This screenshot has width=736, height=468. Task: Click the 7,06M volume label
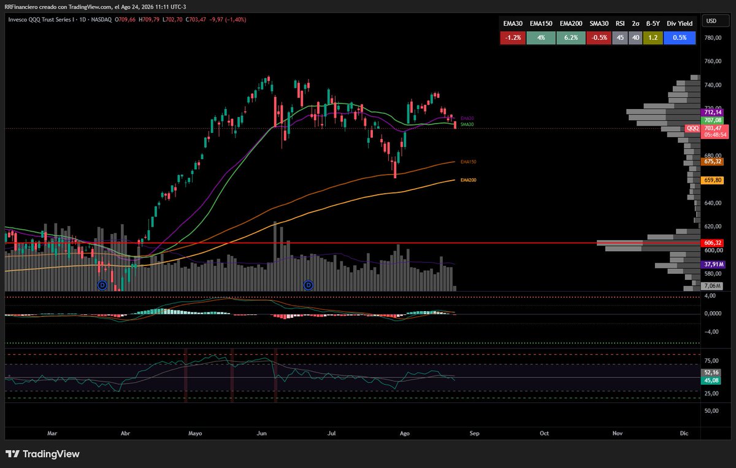tap(713, 286)
